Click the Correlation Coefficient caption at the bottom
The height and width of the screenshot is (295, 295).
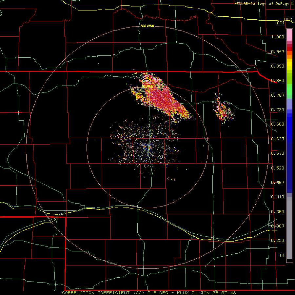[x=149, y=293]
